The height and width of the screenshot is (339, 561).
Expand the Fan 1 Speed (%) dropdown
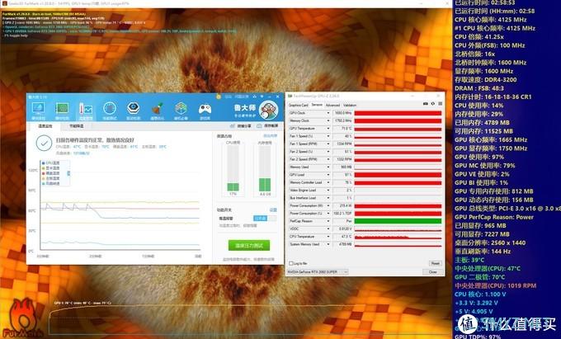point(328,136)
